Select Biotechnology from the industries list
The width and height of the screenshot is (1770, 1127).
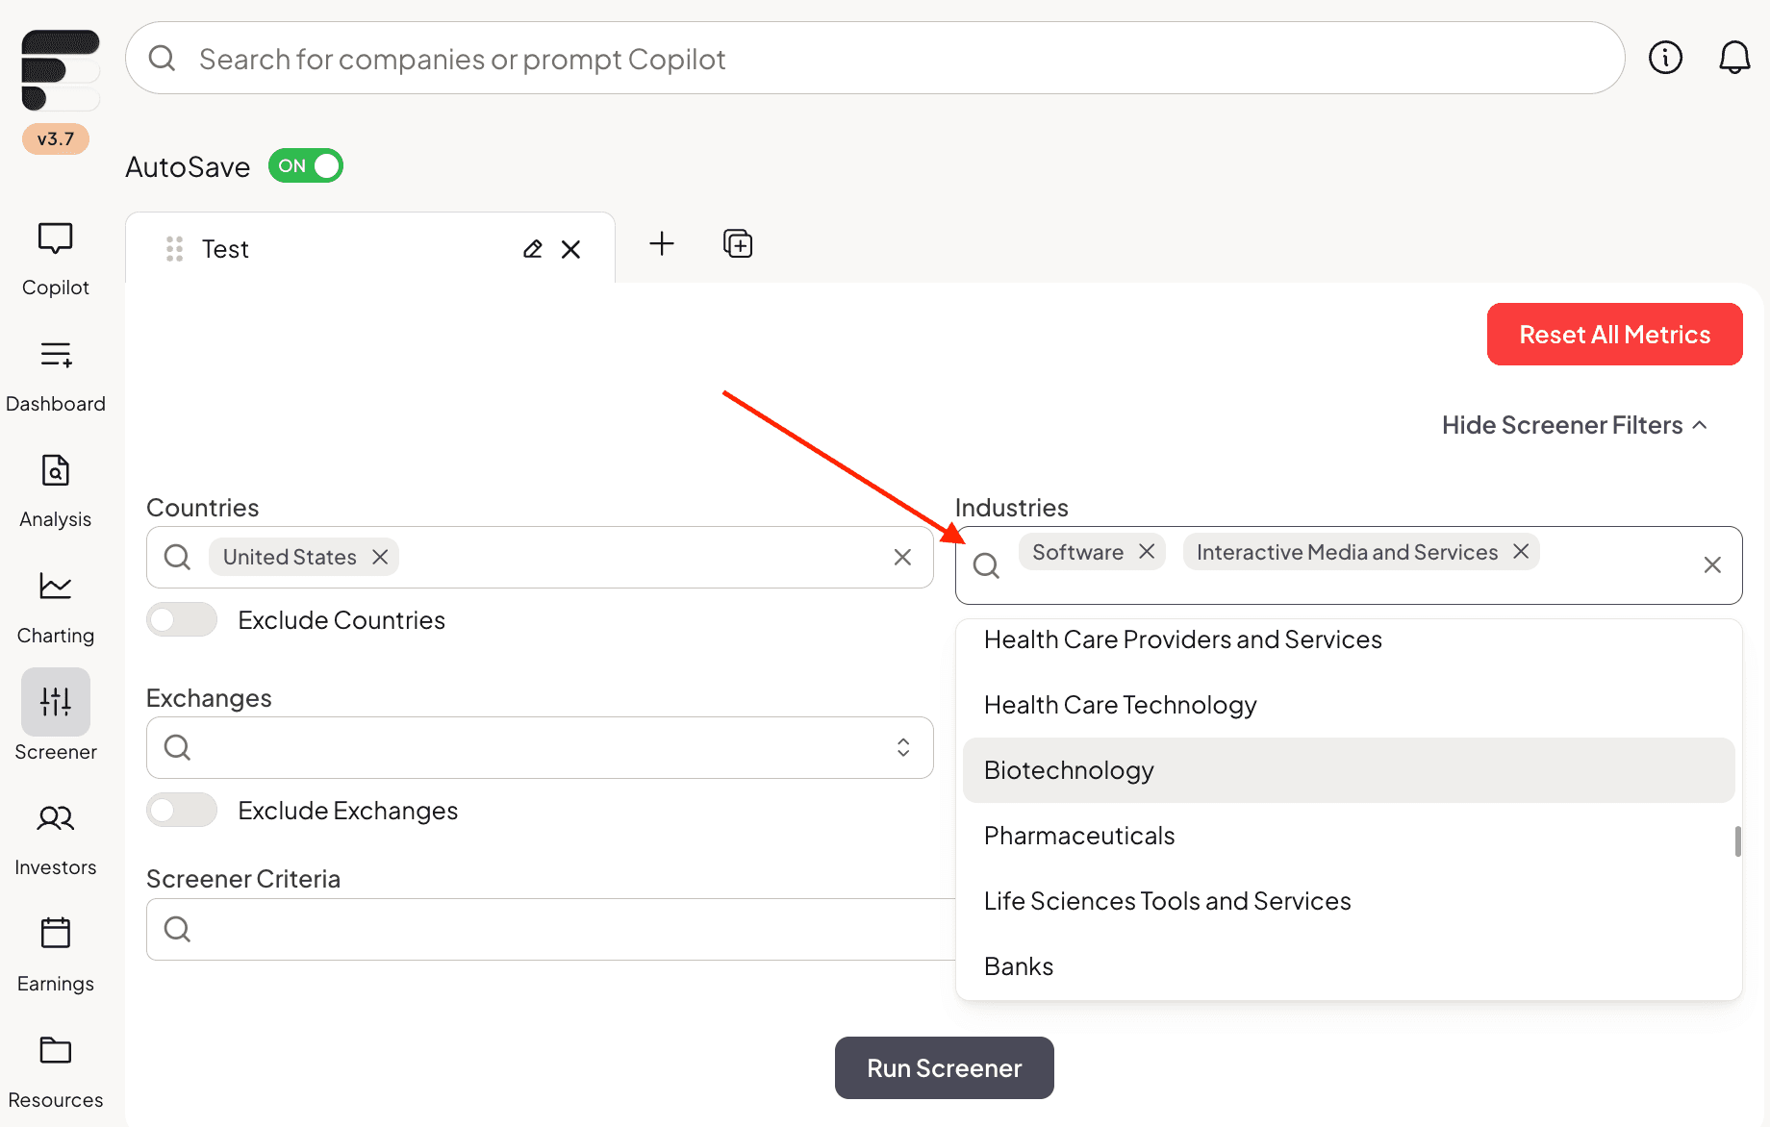(1069, 770)
